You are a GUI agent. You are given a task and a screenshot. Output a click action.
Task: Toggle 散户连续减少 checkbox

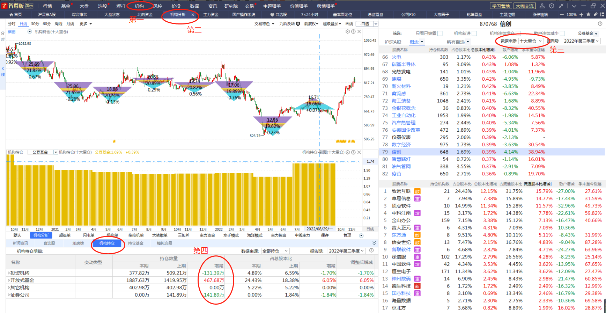[562, 33]
